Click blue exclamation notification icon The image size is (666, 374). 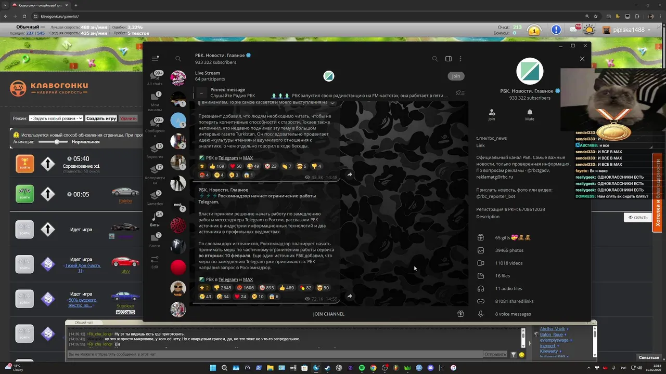tap(556, 30)
